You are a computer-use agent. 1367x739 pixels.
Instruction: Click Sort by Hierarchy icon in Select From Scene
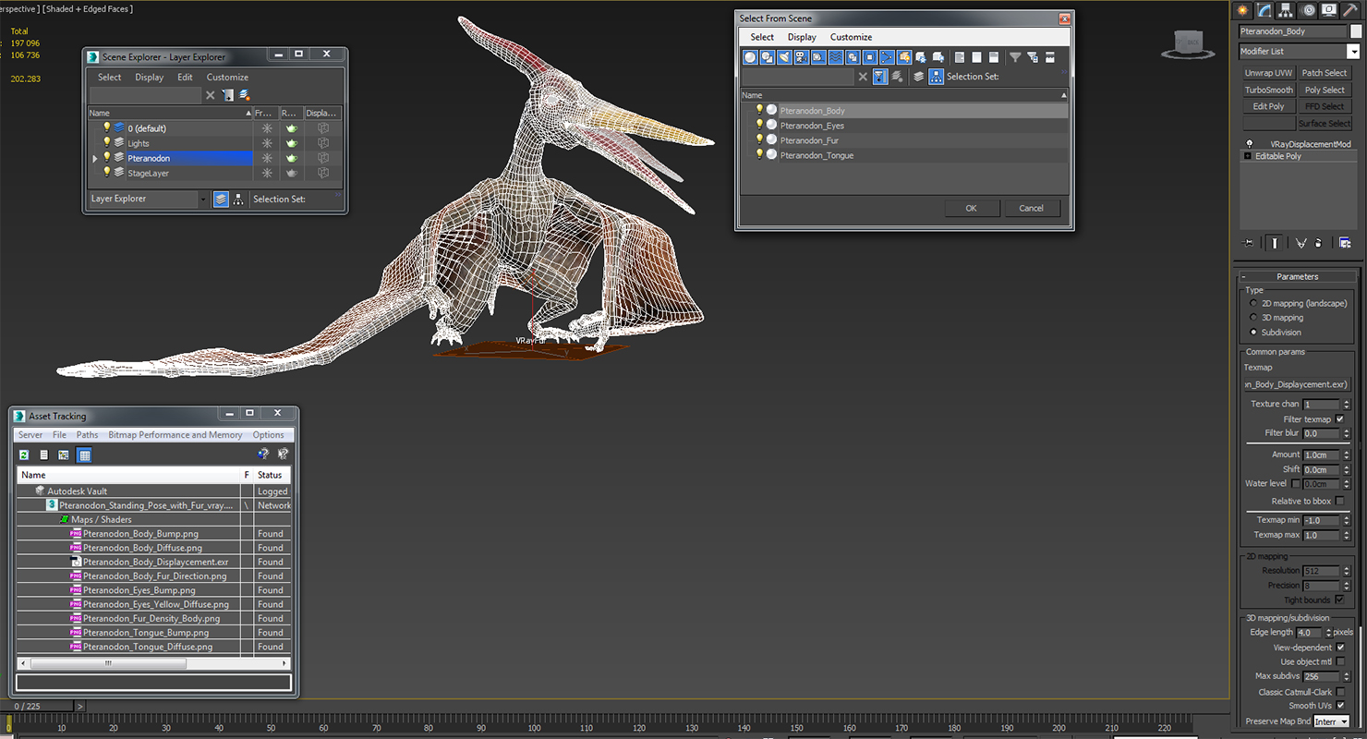[x=936, y=77]
